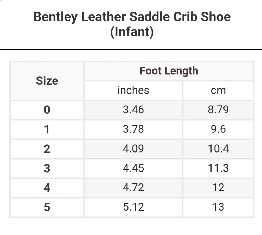
Task: Select the 5.12 inches cell
Action: [133, 207]
